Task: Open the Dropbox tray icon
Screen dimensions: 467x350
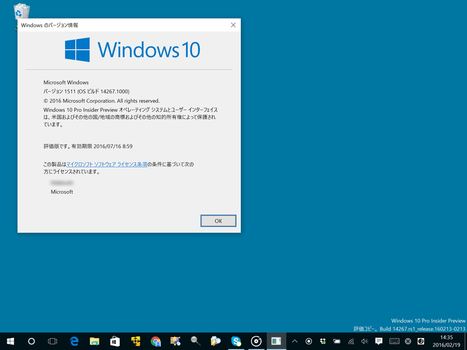Action: point(323,341)
